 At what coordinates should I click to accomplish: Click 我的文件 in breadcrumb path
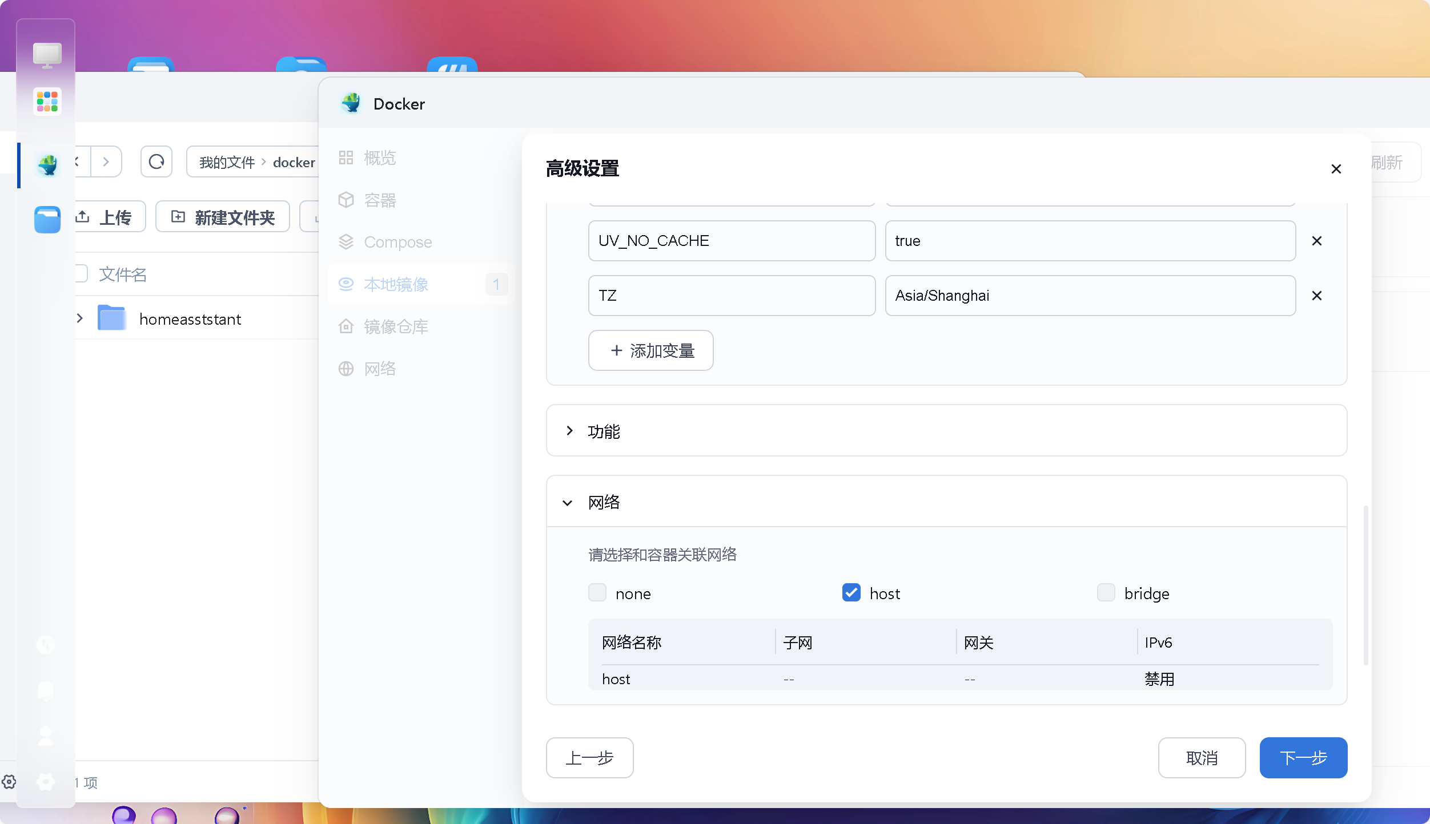pyautogui.click(x=227, y=162)
